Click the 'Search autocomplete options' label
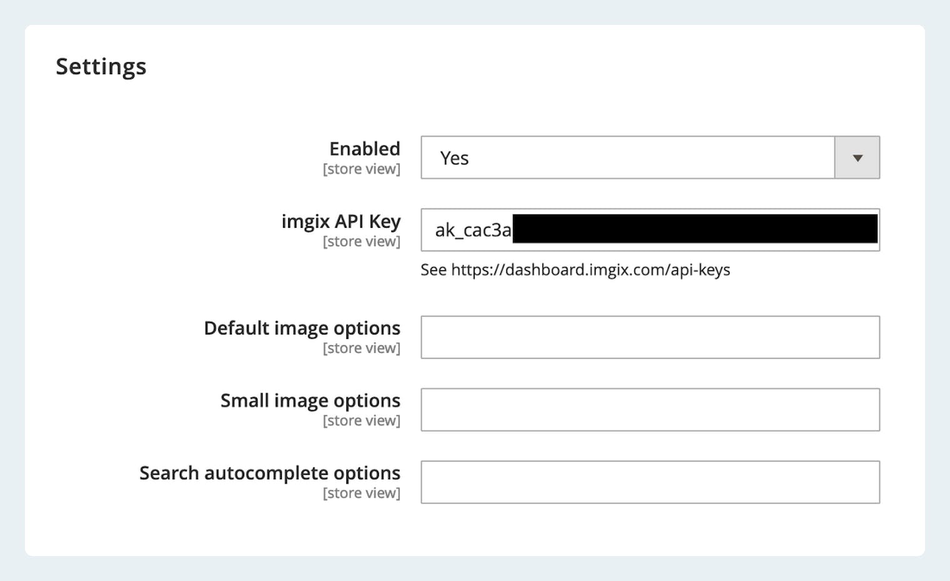This screenshot has height=581, width=950. click(269, 473)
